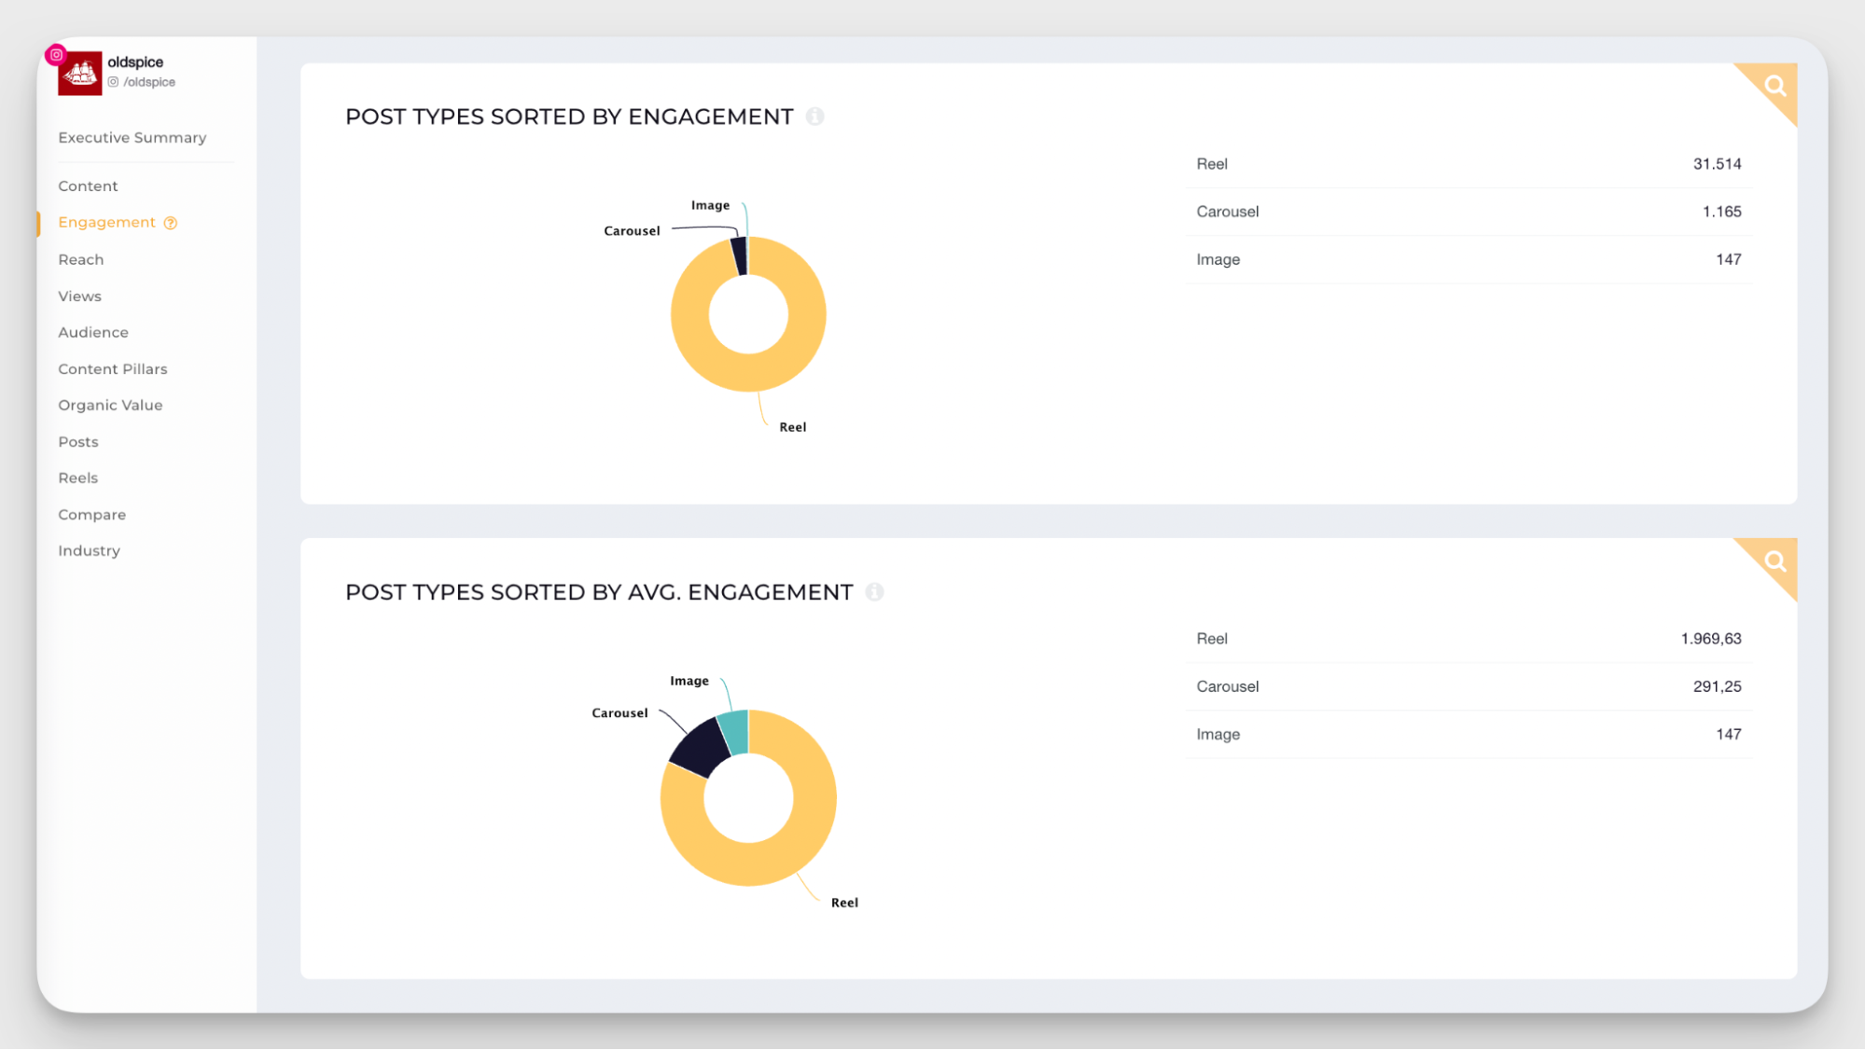Click info icon beside Post Types by Engagement
Viewport: 1865px width, 1050px height.
814,117
